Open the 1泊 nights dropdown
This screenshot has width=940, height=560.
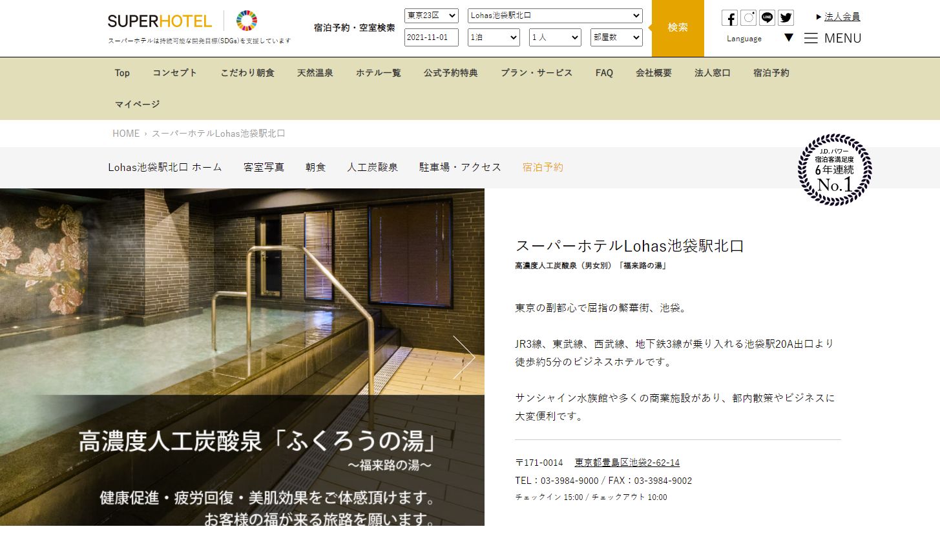pyautogui.click(x=494, y=37)
